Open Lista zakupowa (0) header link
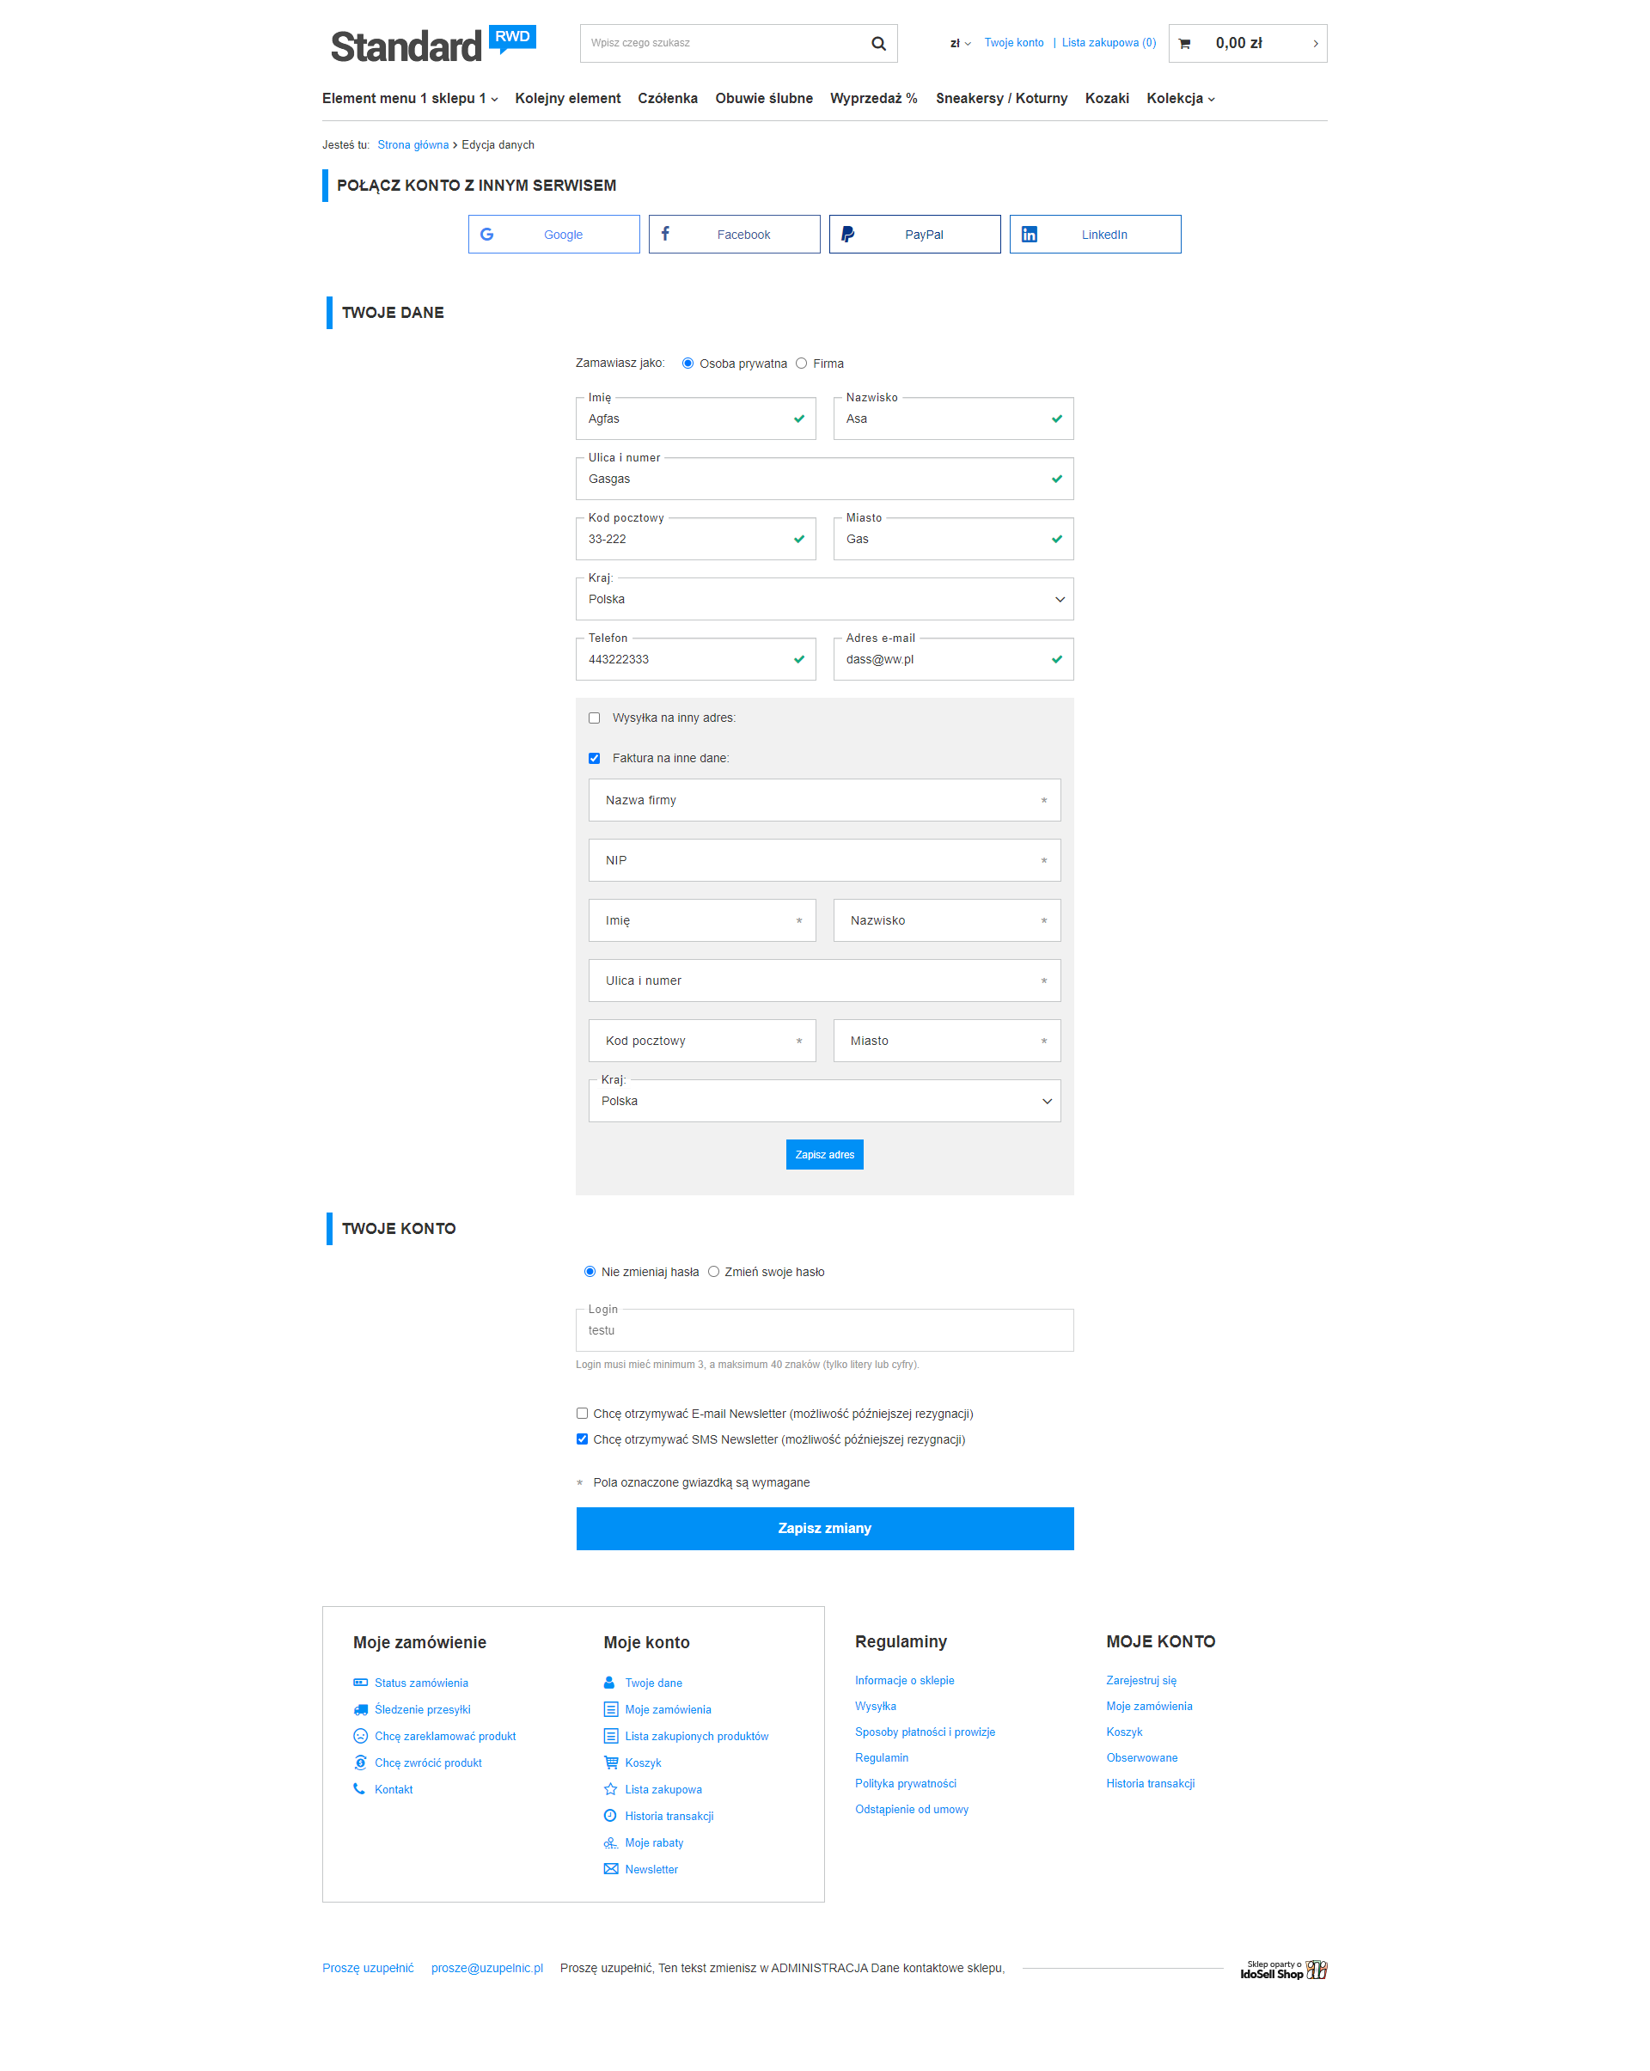 [1109, 43]
